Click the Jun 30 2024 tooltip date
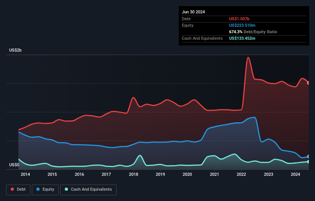 coord(193,12)
